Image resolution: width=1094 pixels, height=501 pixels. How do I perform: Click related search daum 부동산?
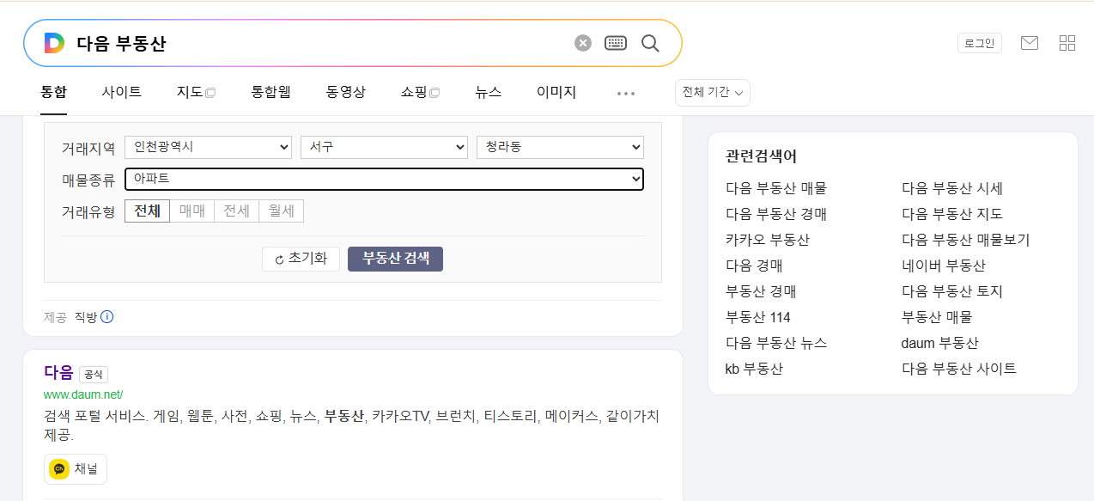click(940, 343)
